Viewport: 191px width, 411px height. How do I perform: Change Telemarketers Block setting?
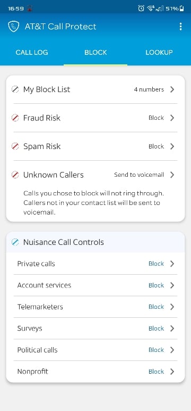pos(157,307)
